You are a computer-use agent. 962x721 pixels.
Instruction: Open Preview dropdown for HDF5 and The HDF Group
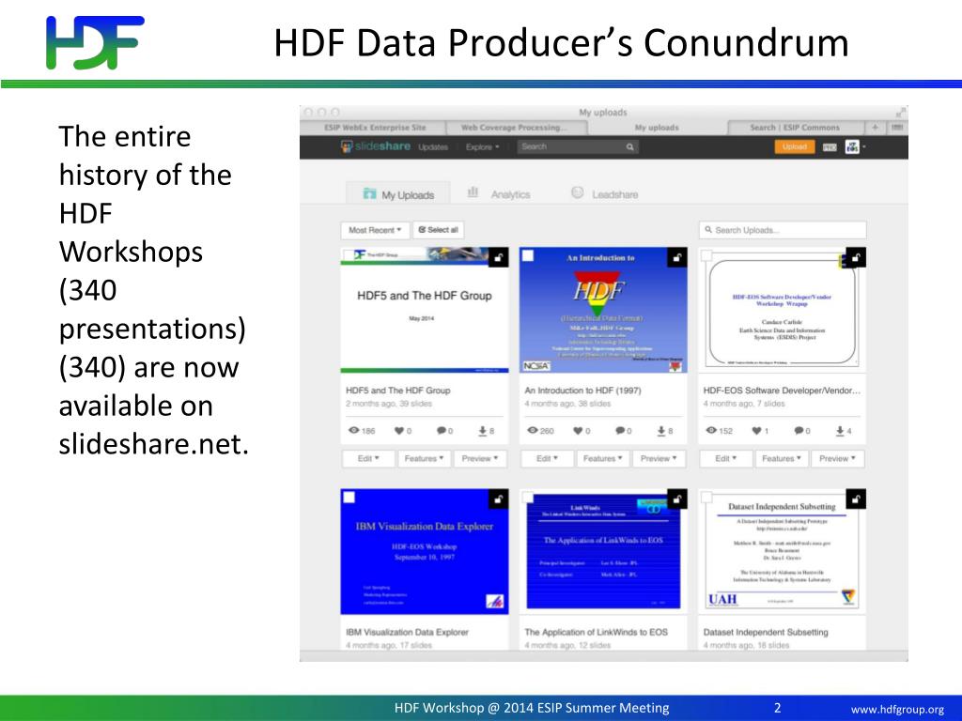480,458
